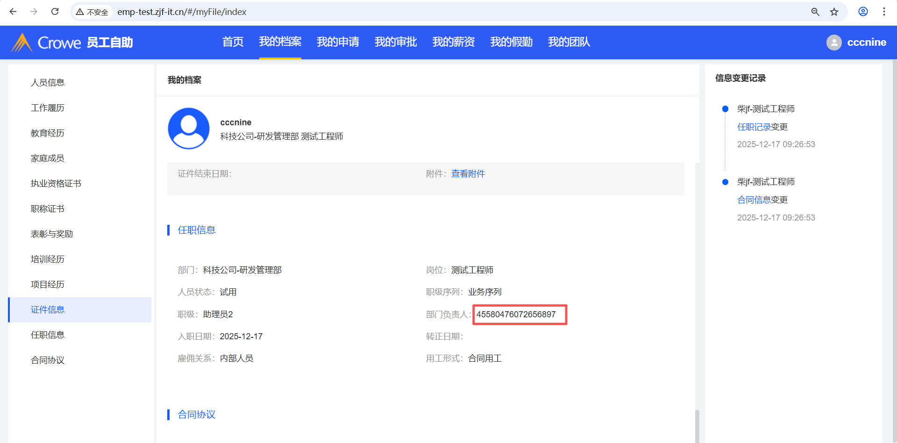Click the department head ID 45580476072656897

516,314
